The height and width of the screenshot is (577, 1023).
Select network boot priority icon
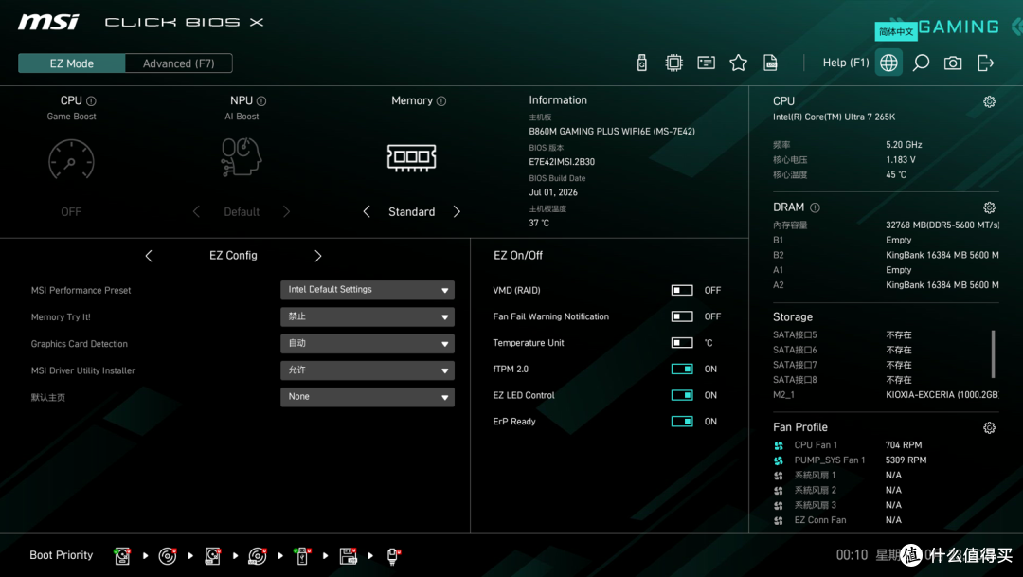(393, 555)
